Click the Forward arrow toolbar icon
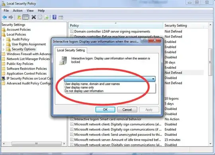 [11, 17]
